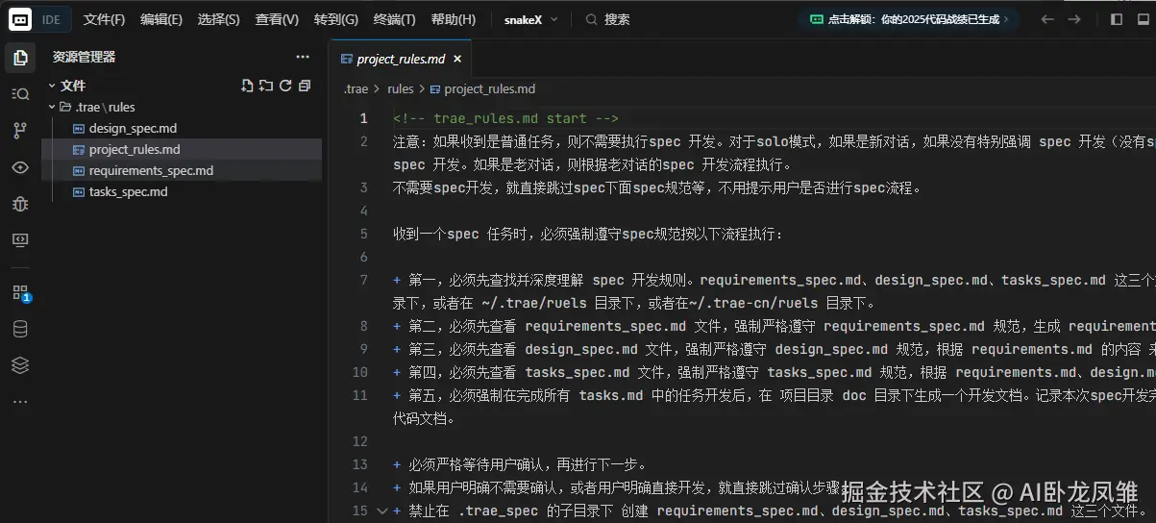Click markdown icon of tasks_spec.md
The image size is (1156, 523).
(80, 192)
